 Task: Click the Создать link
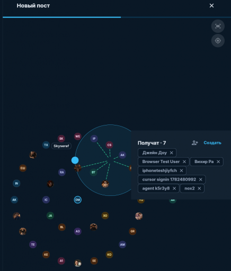(212, 143)
